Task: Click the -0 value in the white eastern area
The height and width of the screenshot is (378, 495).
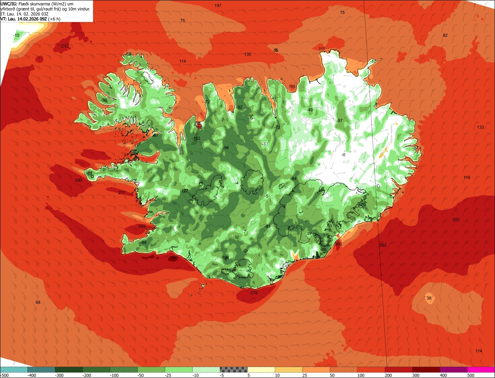Action: pyautogui.click(x=343, y=155)
